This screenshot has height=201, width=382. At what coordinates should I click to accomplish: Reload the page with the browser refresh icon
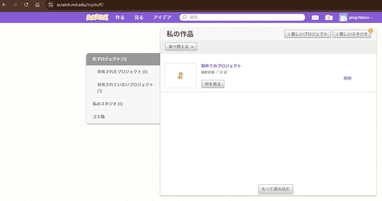tap(26, 5)
